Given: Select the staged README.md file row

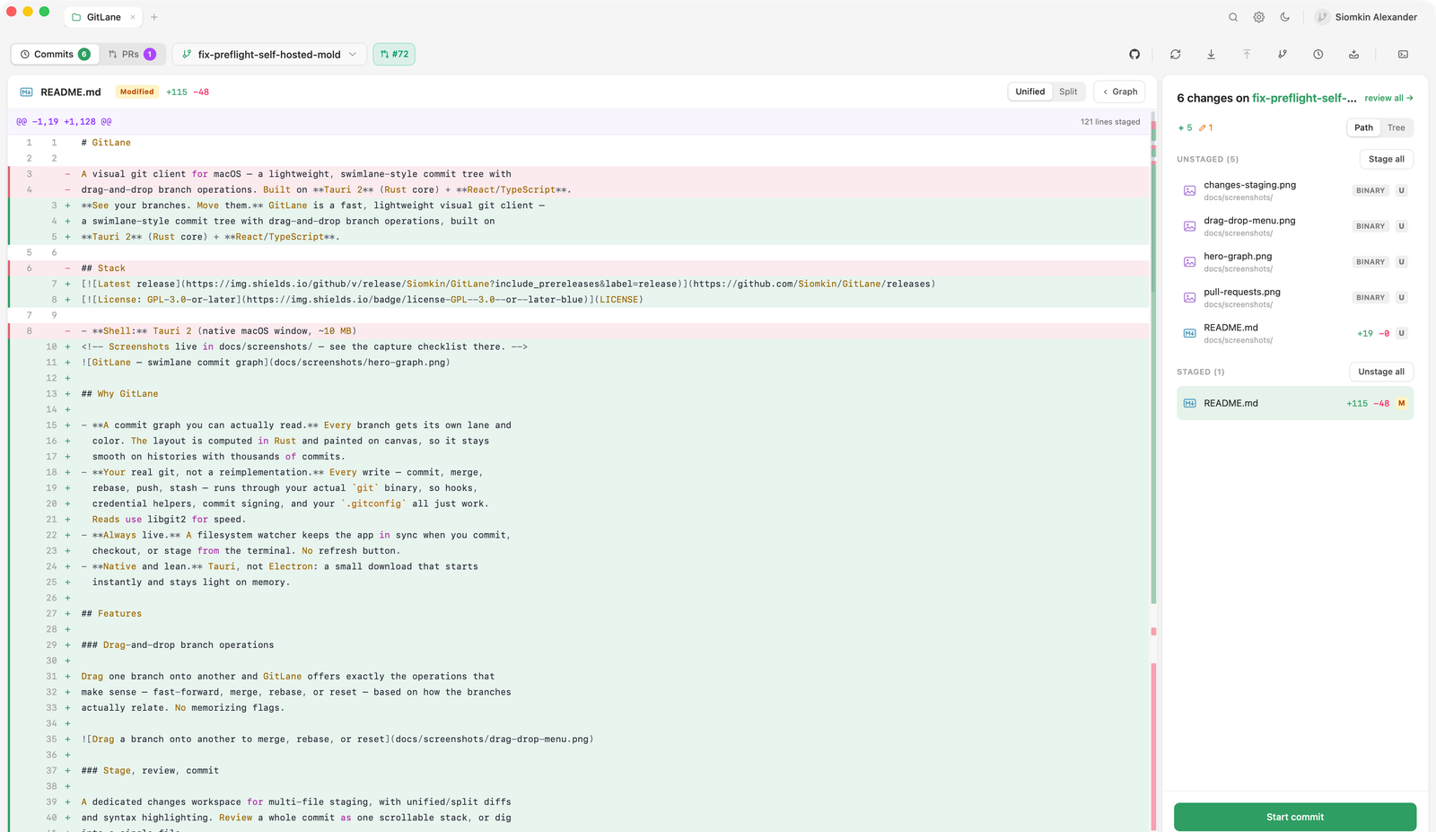Looking at the screenshot, I should point(1295,403).
